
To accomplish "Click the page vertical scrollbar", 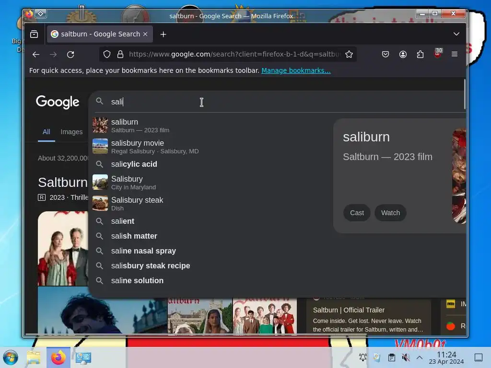I will coord(464,94).
